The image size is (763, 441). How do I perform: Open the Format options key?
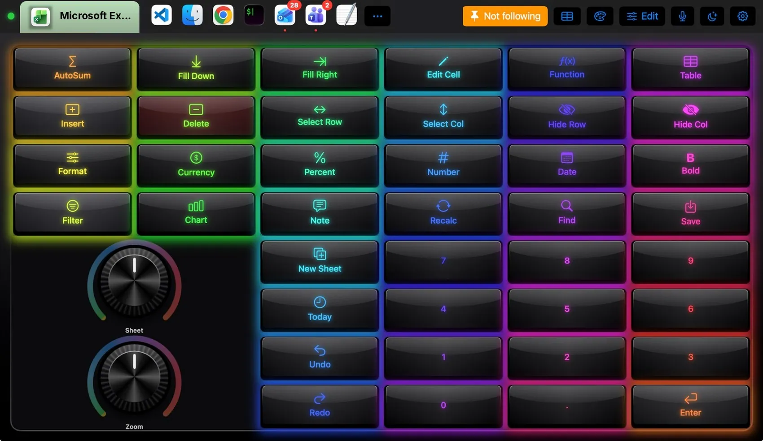(x=72, y=165)
